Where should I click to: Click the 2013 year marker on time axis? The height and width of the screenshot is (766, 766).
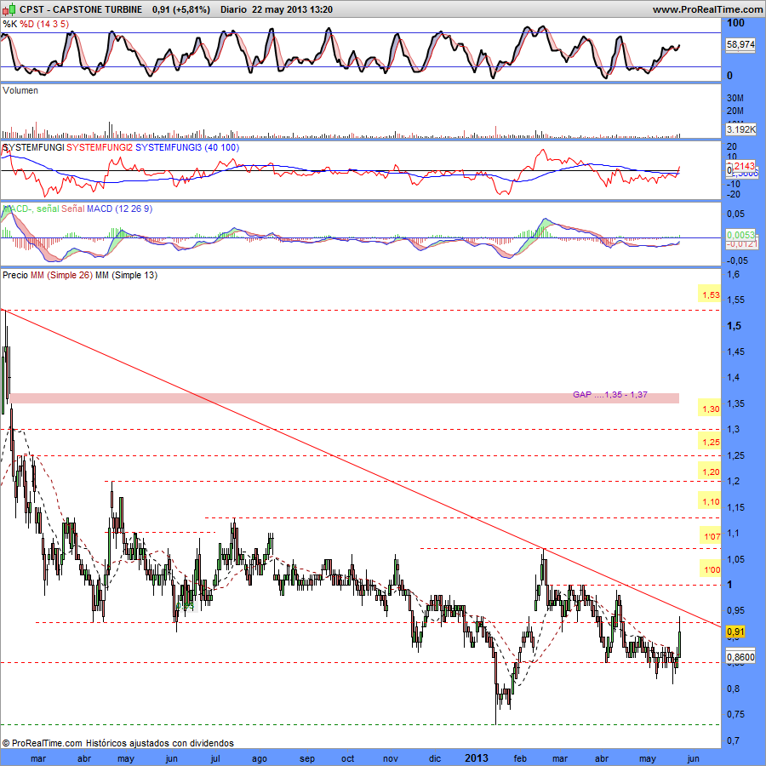tap(477, 757)
